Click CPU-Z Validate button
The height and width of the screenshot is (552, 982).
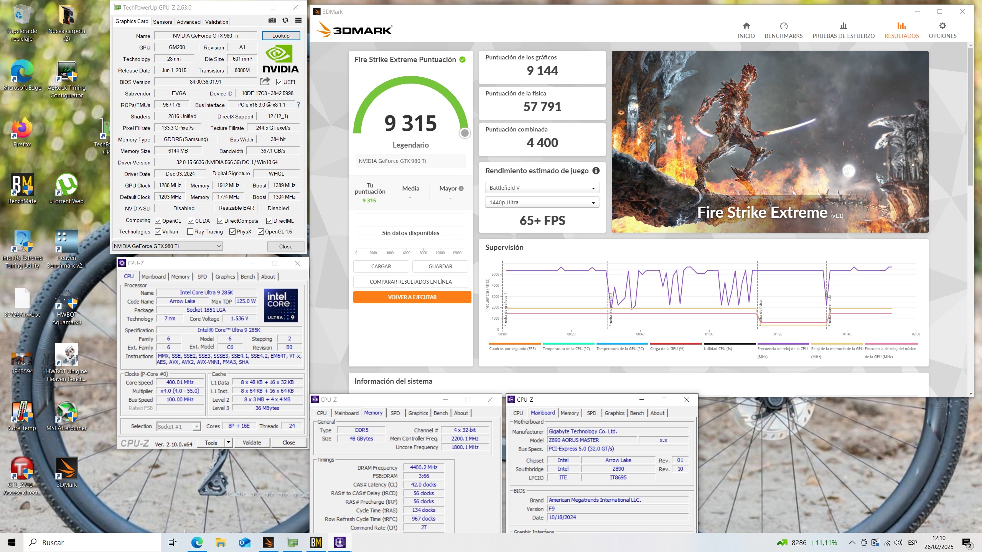point(252,442)
